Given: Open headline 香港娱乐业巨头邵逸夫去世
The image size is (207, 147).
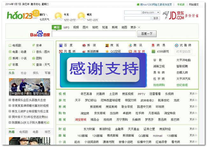Looking at the screenshot, I should click(29, 100).
